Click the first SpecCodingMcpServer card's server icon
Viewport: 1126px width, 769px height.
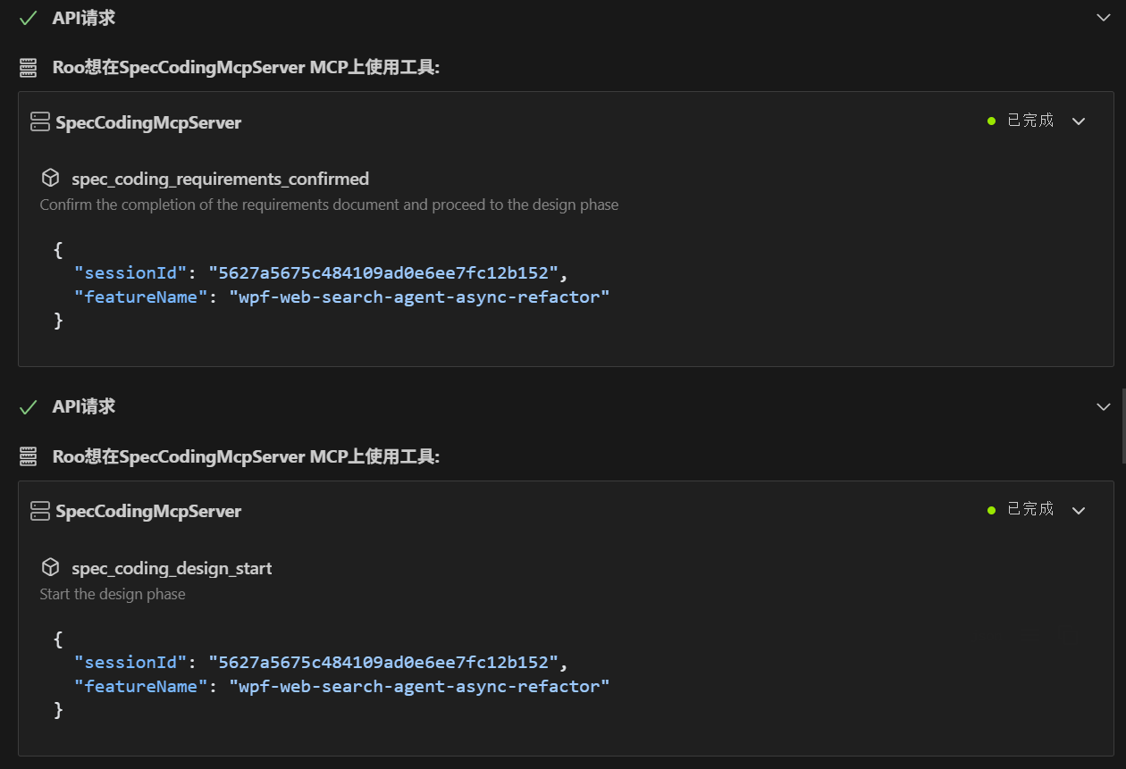(39, 122)
